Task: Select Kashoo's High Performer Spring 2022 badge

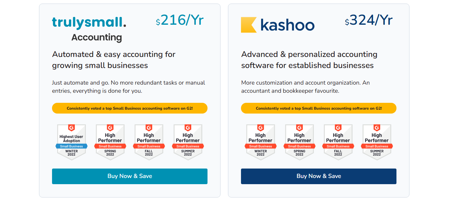Action: click(299, 142)
